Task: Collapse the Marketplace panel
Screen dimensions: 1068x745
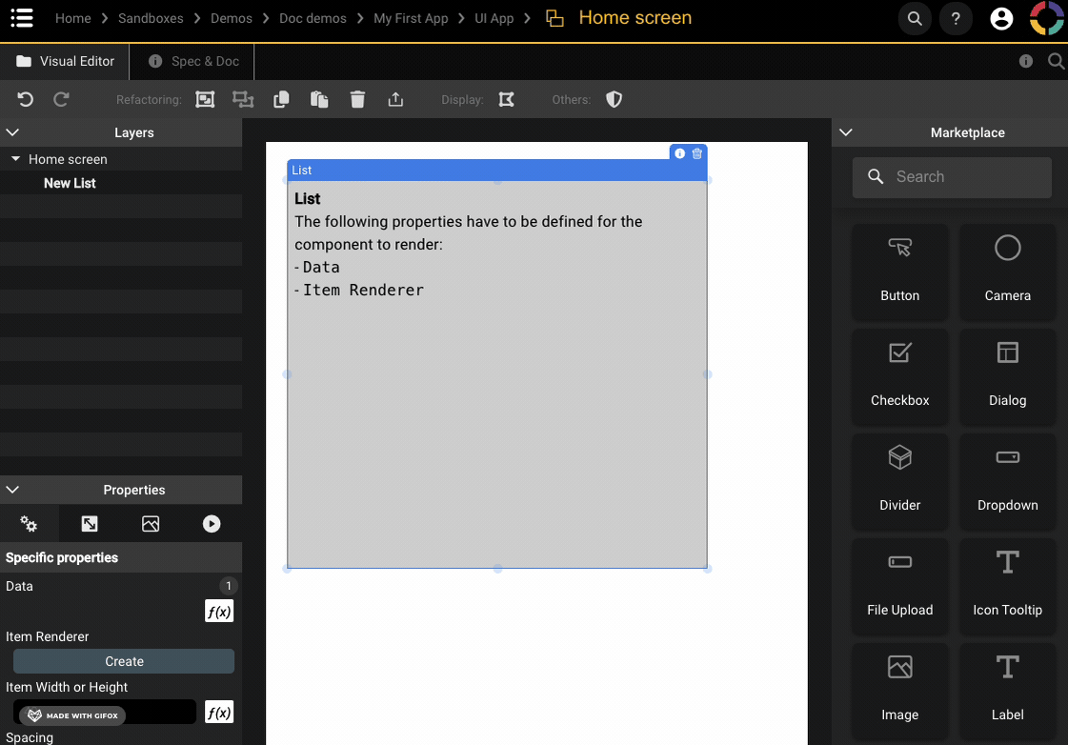Action: click(845, 132)
